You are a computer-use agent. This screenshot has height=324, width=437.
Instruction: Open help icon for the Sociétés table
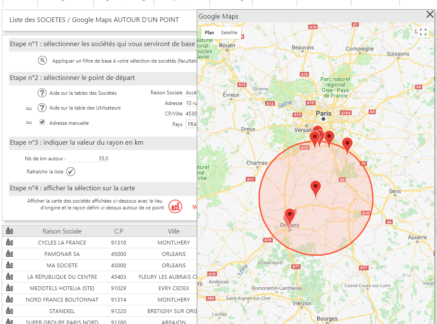(42, 93)
